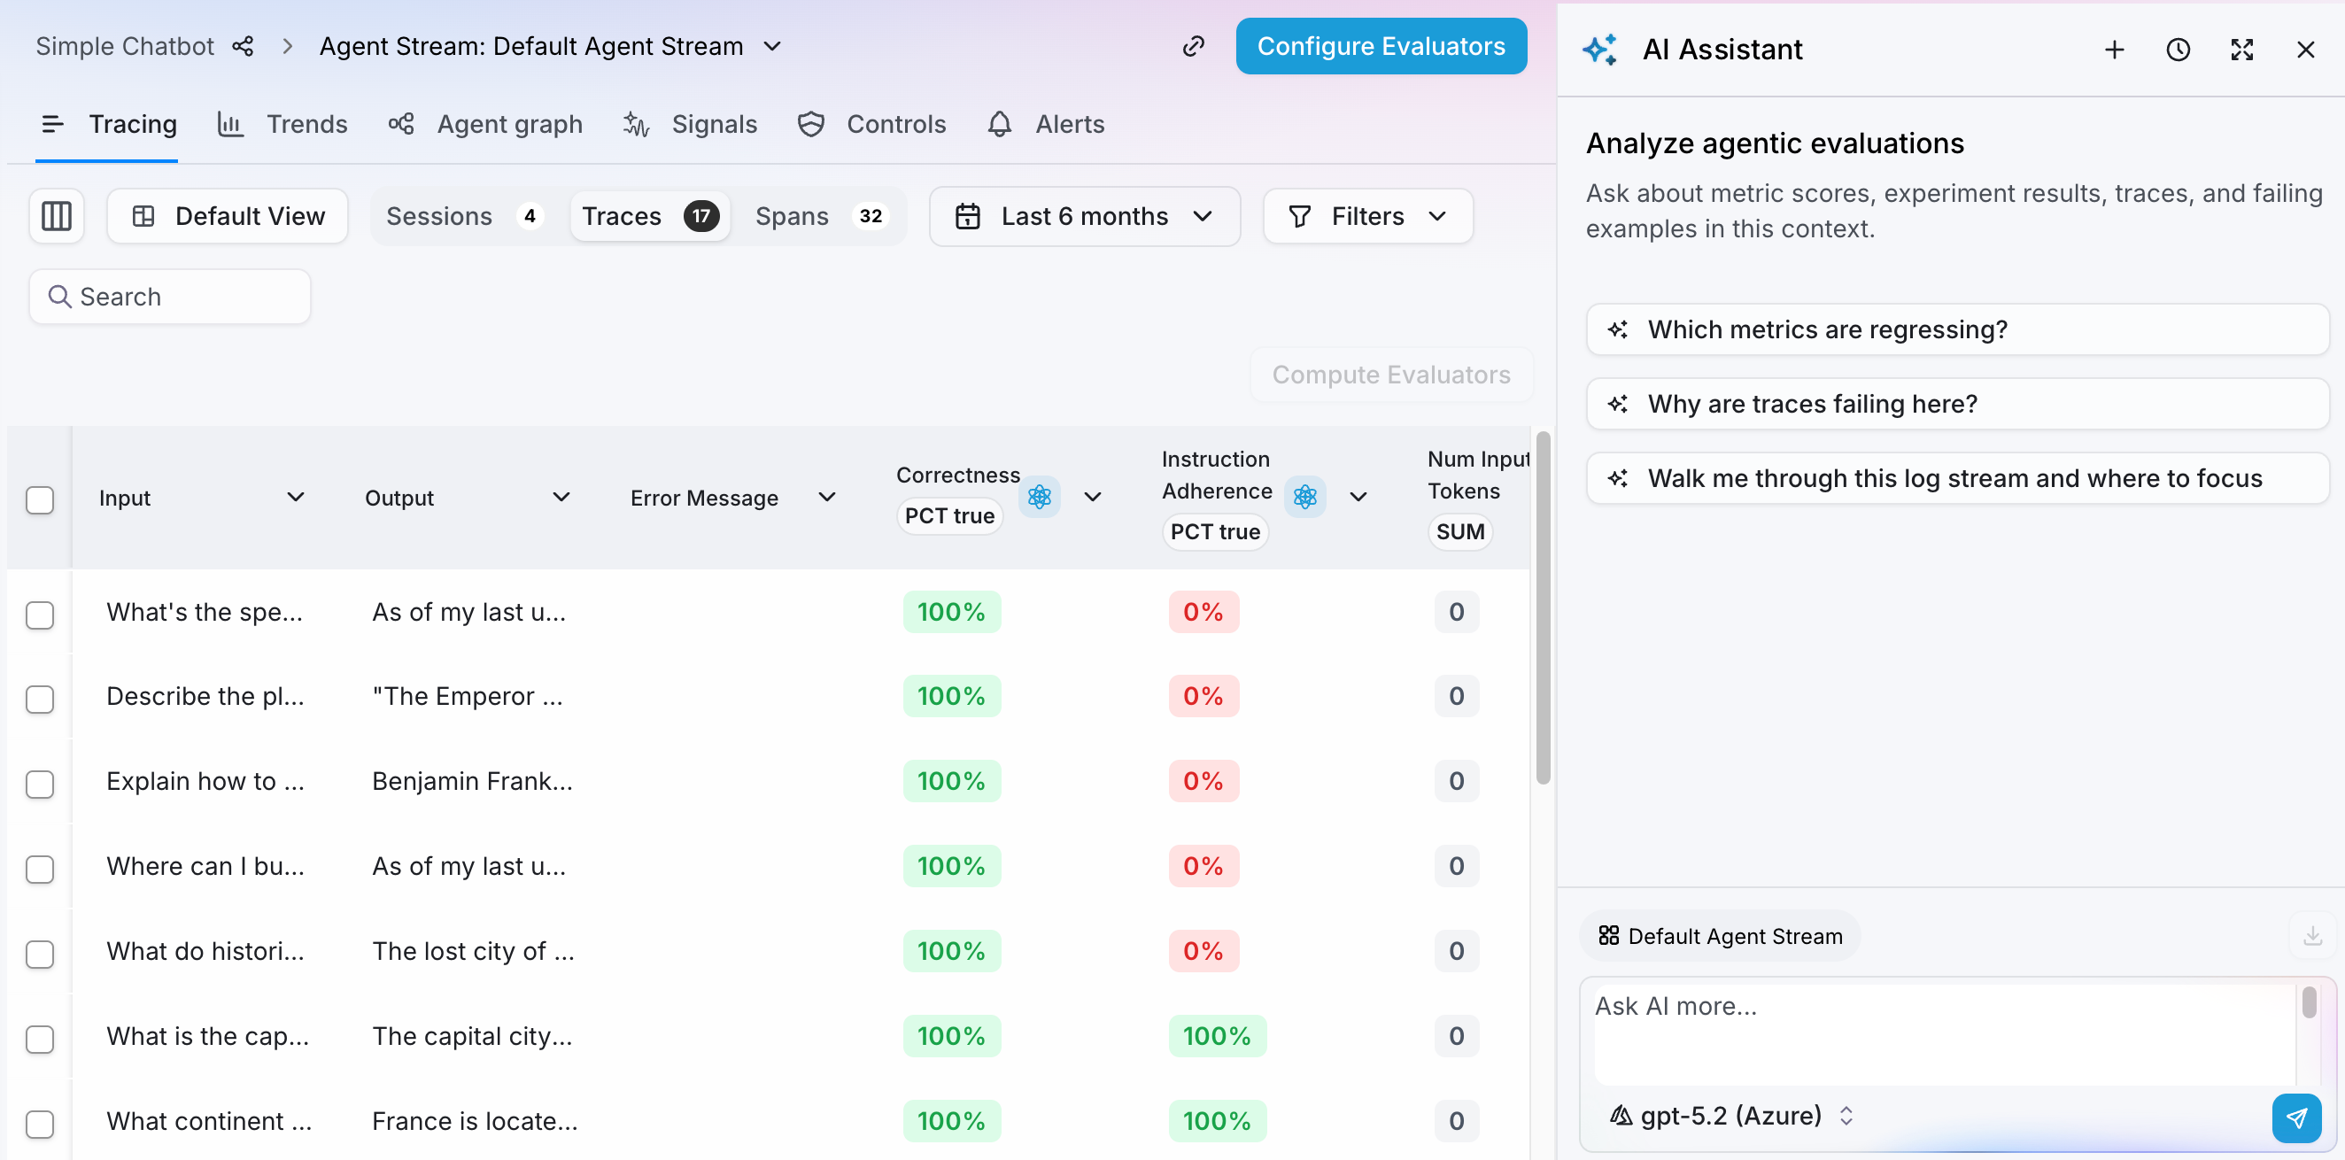Viewport: 2345px width, 1160px height.
Task: Click the table icon in Default View
Action: [x=143, y=216]
